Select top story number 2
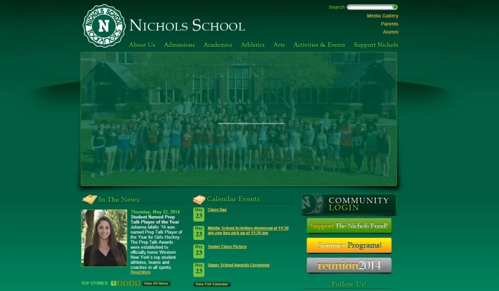The image size is (499, 291). [120, 283]
